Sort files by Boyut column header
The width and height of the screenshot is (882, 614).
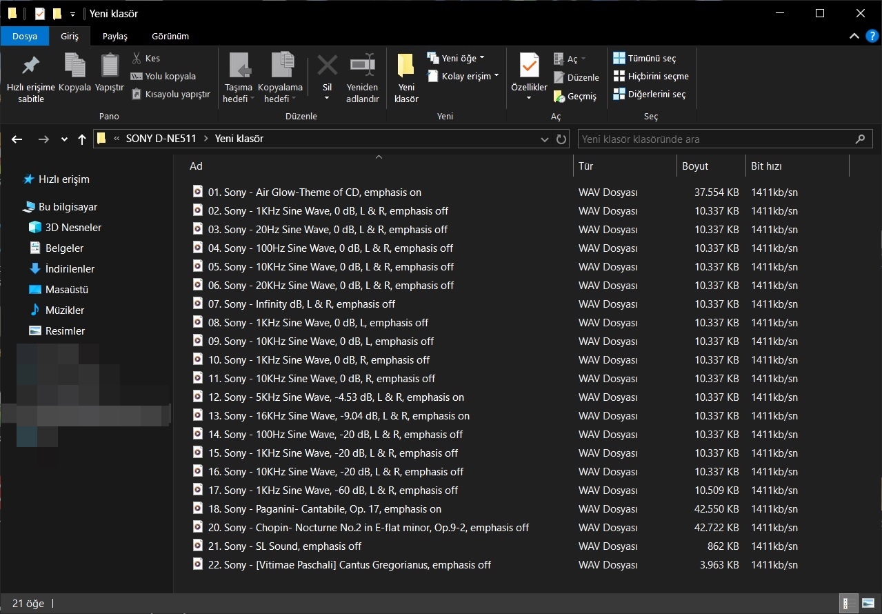[710, 166]
